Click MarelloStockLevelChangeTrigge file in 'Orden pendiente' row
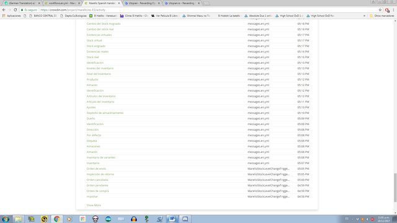 pyautogui.click(x=269, y=185)
